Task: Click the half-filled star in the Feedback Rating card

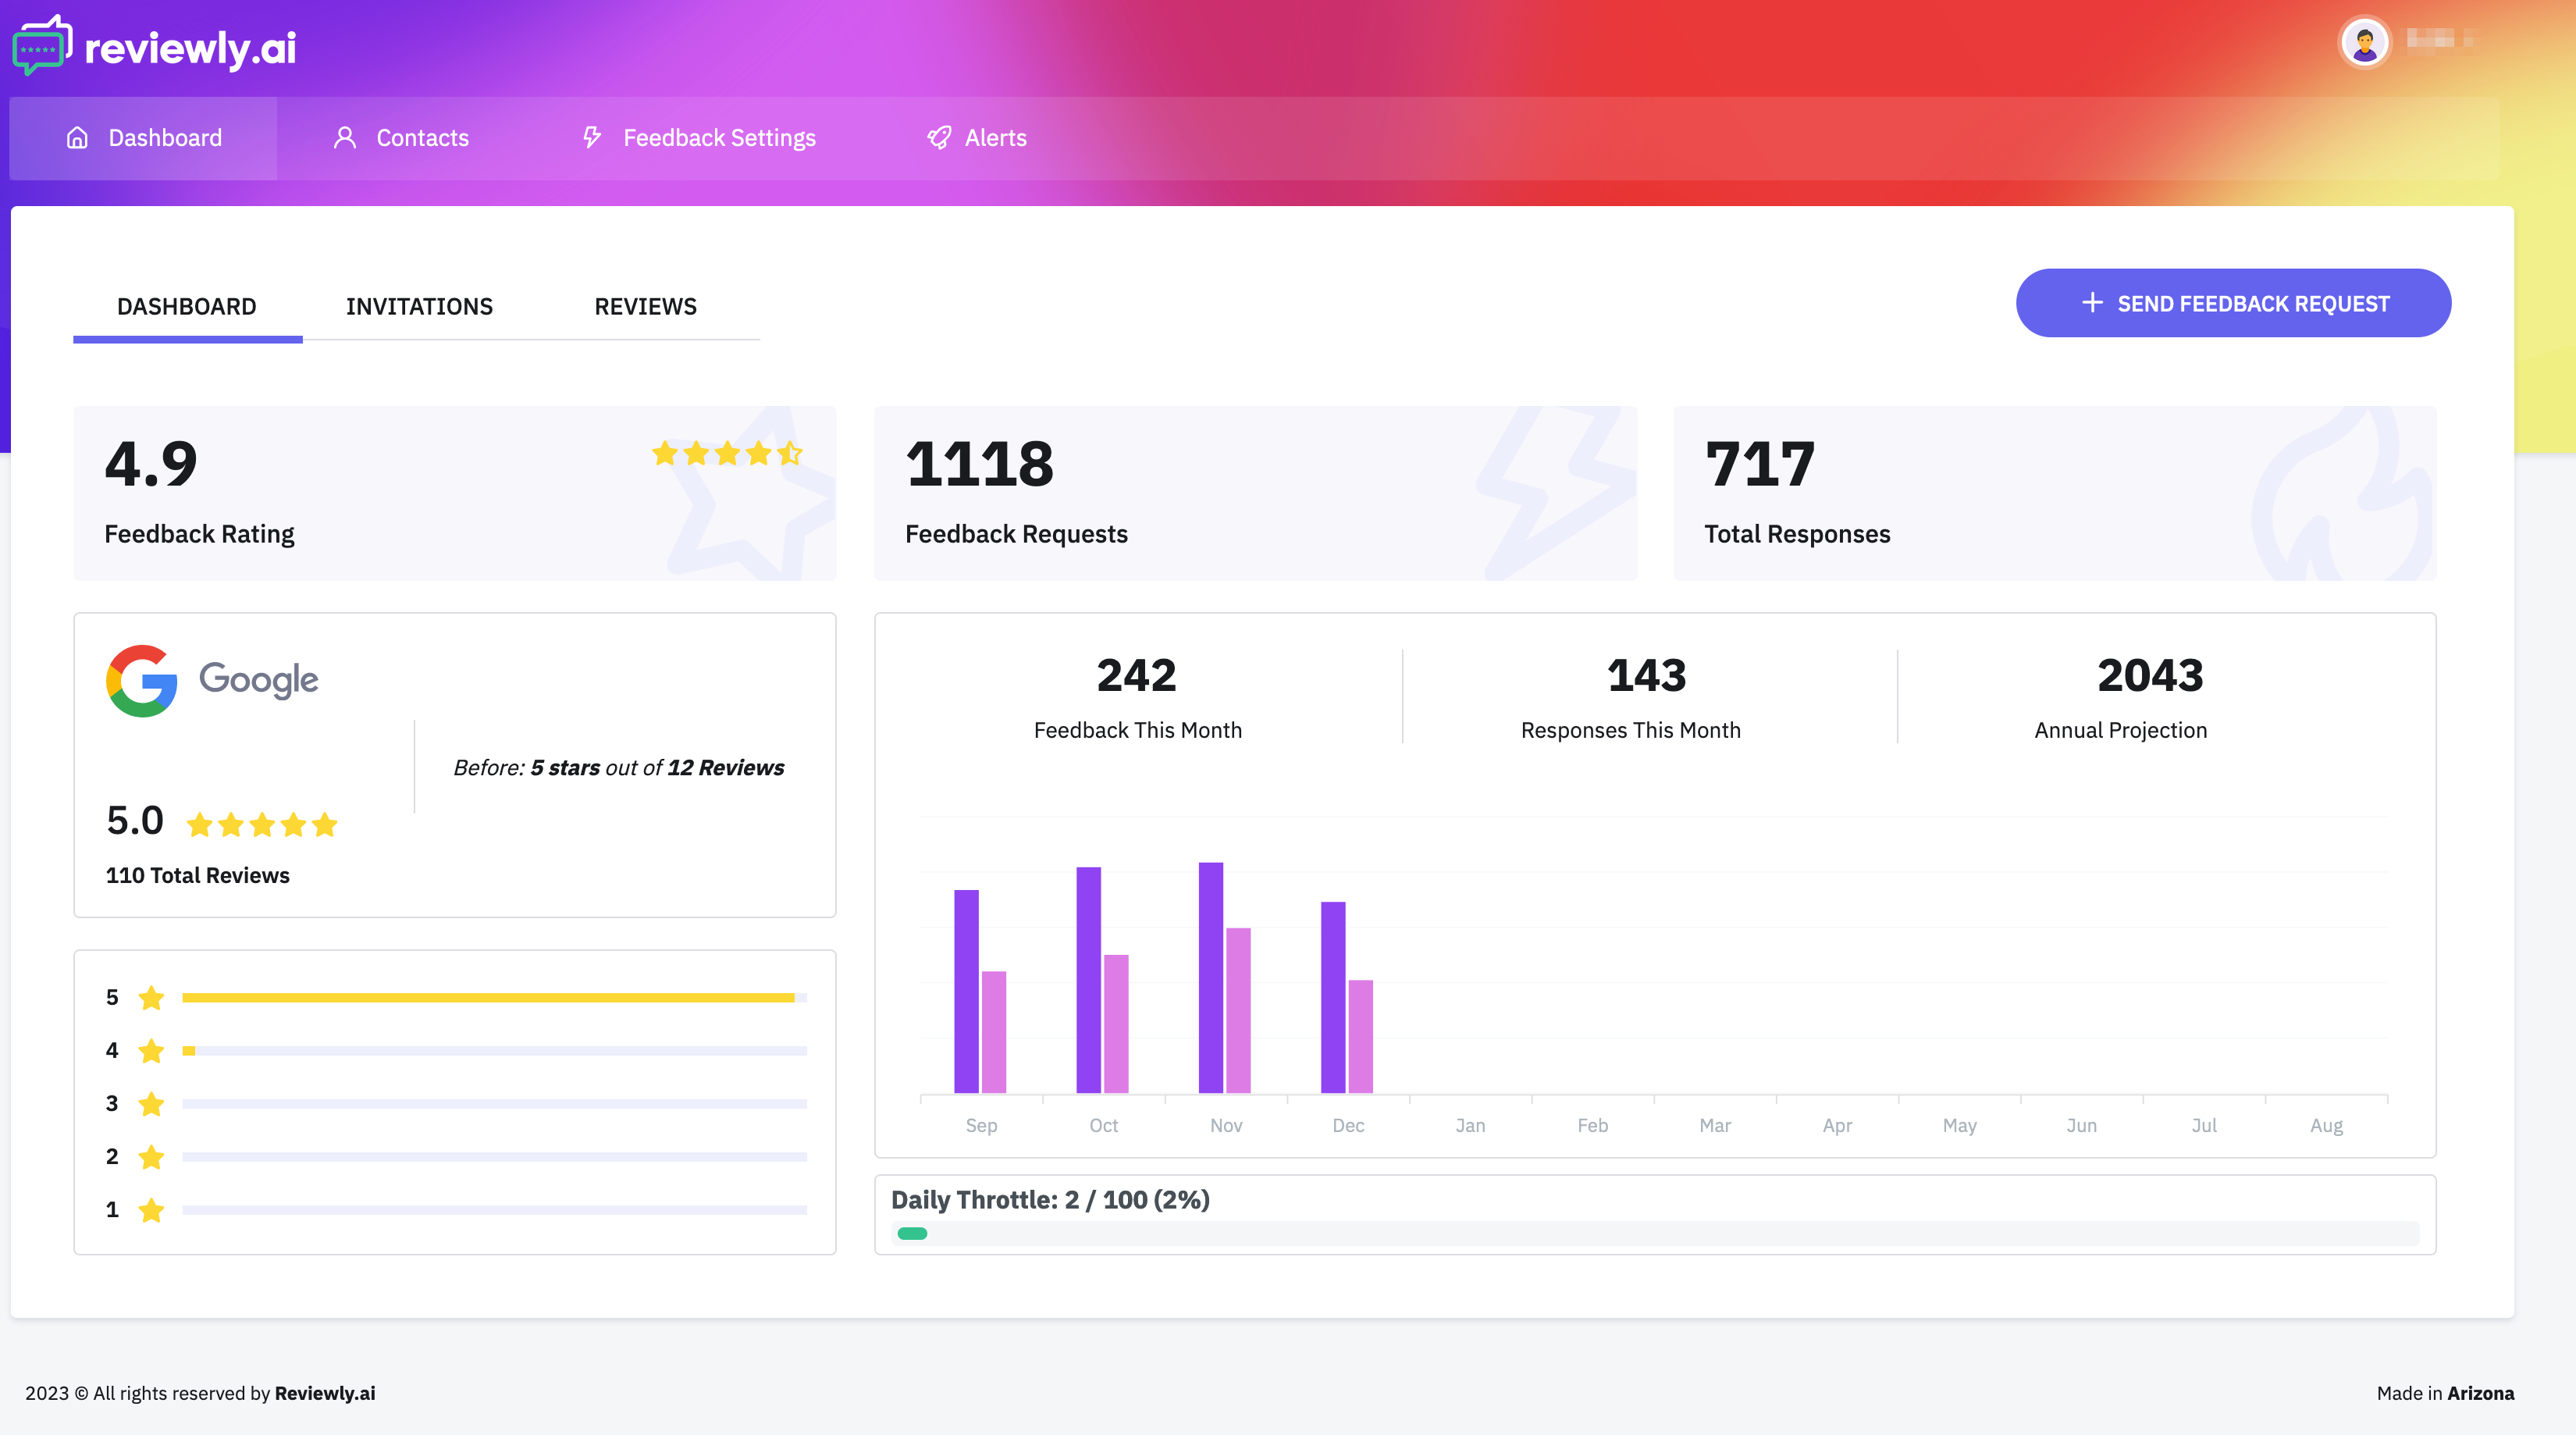Action: [789, 453]
